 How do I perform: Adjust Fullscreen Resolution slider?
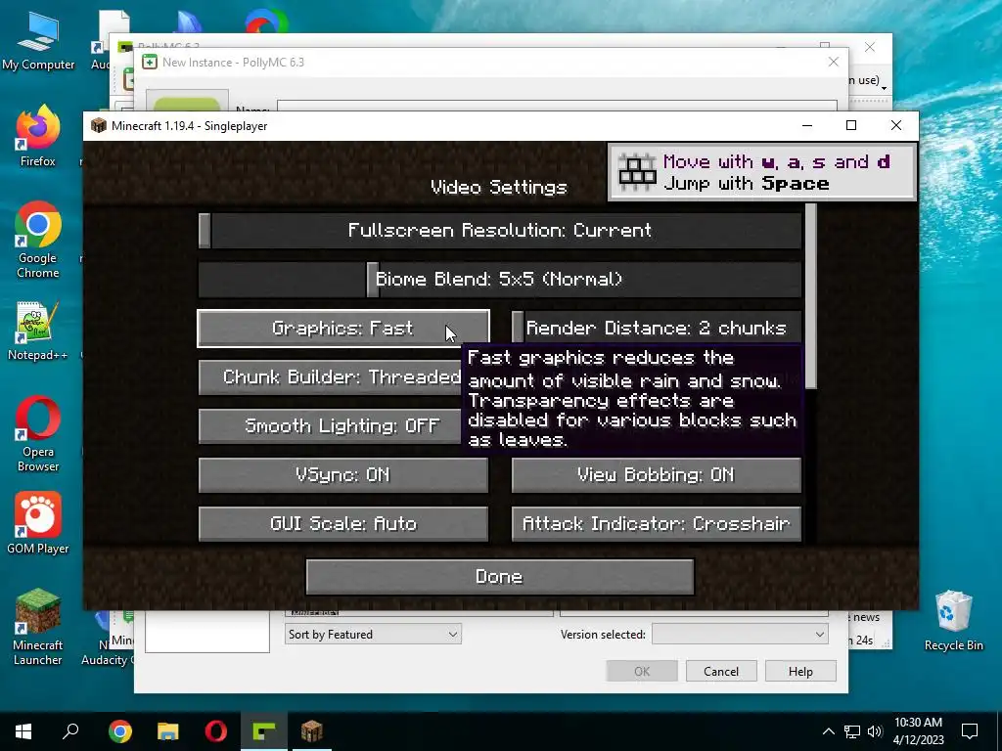tap(500, 231)
